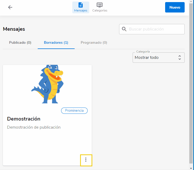Focus the Buscar publicación search field

[152, 29]
